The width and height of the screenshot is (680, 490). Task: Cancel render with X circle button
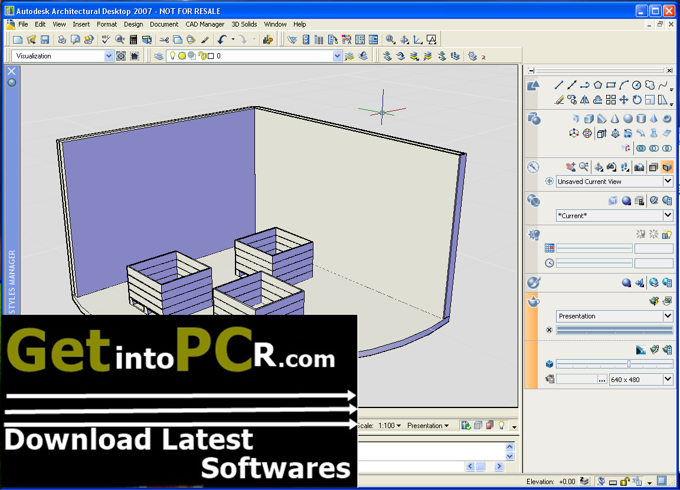click(x=549, y=330)
